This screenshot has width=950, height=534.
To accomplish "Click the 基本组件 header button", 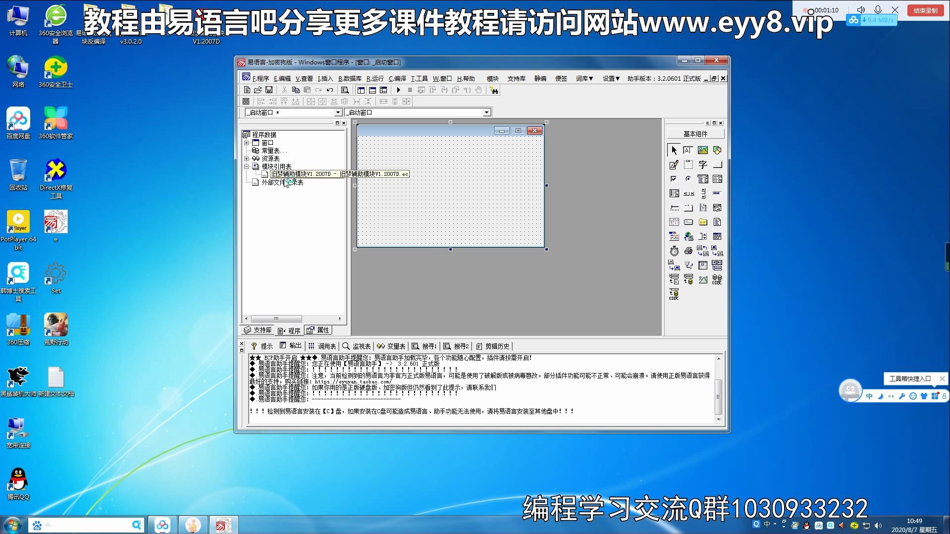I will (695, 134).
